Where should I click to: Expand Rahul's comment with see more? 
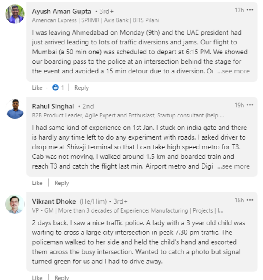point(234,166)
